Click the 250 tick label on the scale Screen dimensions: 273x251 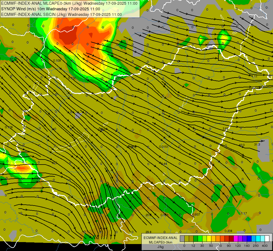click(x=256, y=246)
